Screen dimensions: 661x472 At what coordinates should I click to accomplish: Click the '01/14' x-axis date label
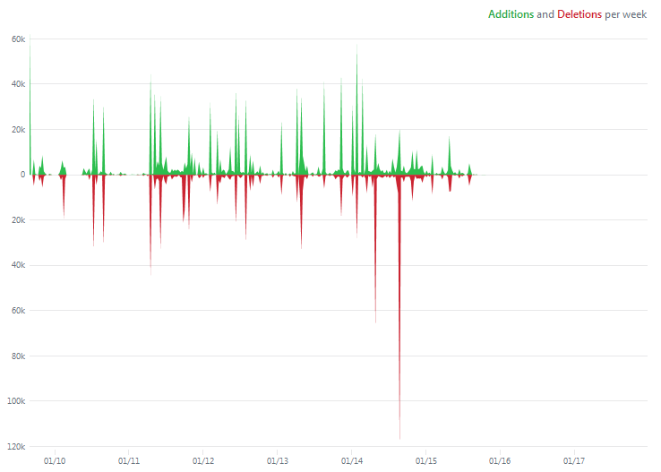(x=352, y=460)
